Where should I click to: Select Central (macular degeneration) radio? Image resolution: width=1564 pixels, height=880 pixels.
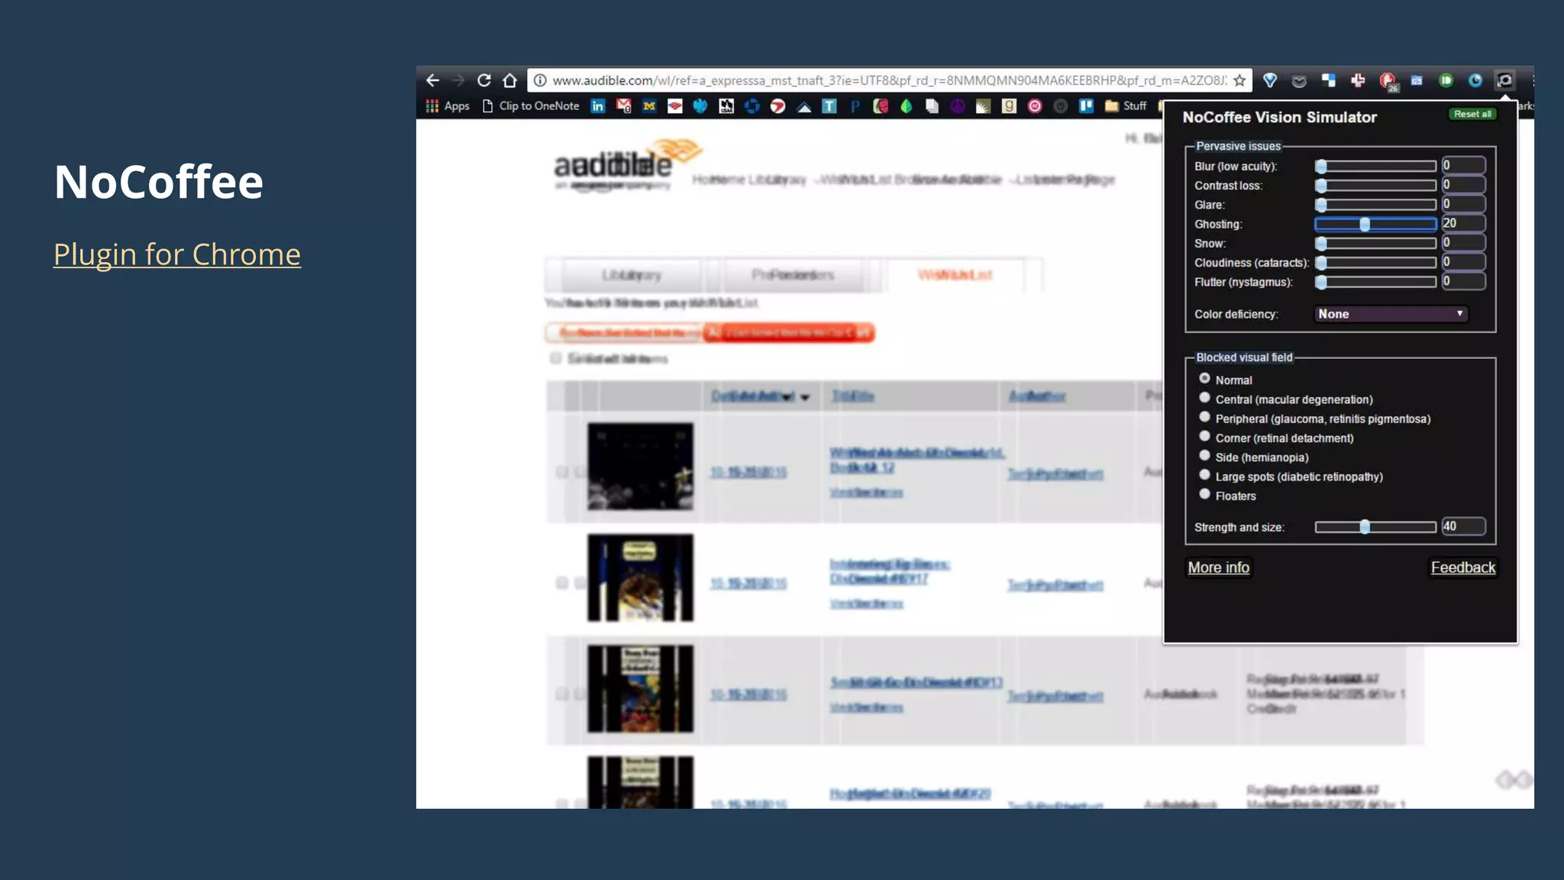click(1204, 398)
